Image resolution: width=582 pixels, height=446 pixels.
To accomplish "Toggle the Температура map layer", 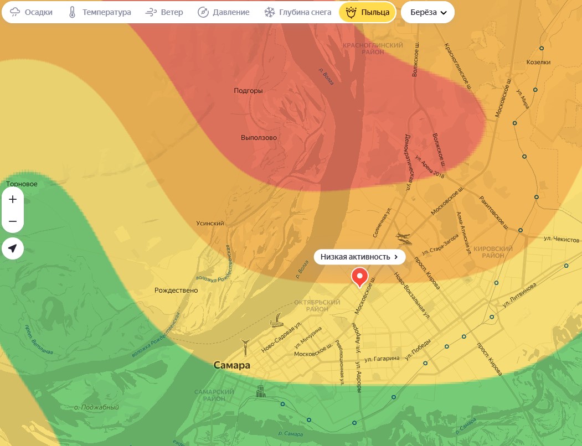I will point(100,12).
